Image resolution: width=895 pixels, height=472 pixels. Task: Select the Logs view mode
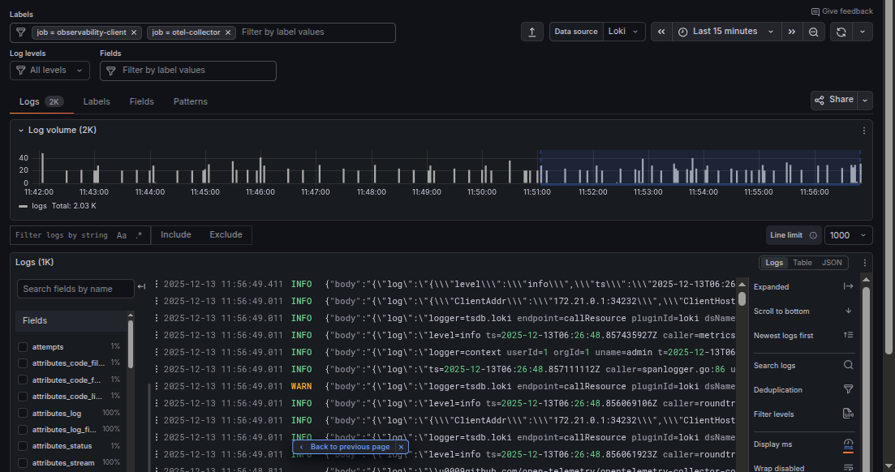(774, 263)
